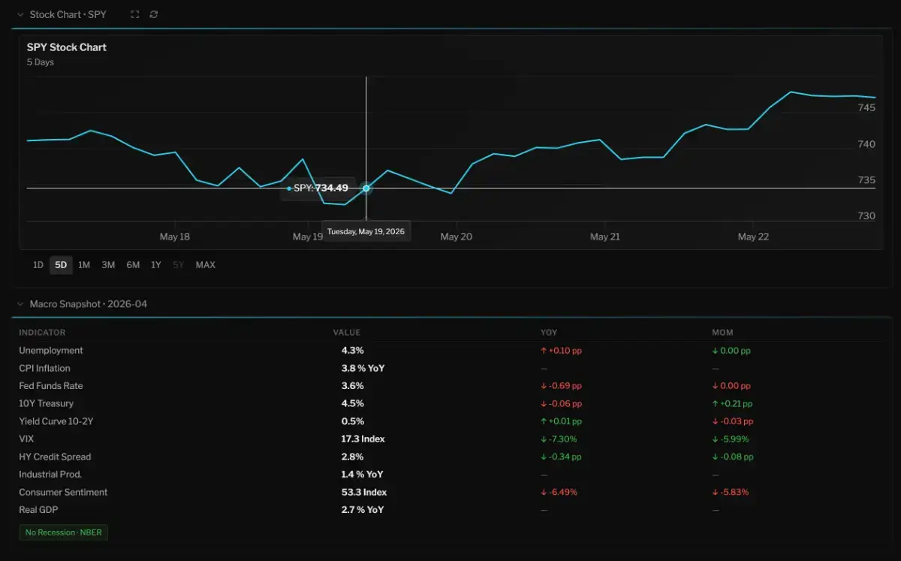
Task: Click the -5.83% Consumer Sentiment MOM change
Action: (x=731, y=493)
